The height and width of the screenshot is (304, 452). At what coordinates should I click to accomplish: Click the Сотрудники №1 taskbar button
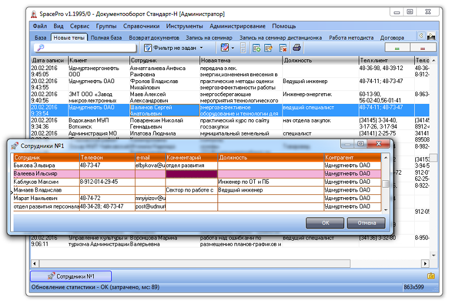[71, 276]
